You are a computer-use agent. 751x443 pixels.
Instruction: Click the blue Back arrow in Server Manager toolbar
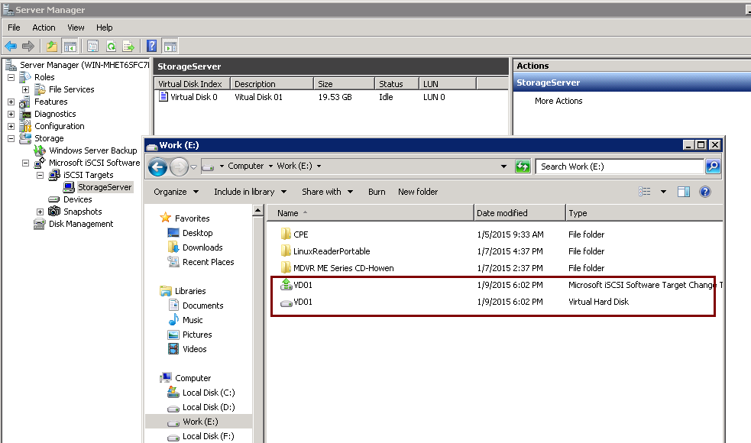coord(11,46)
